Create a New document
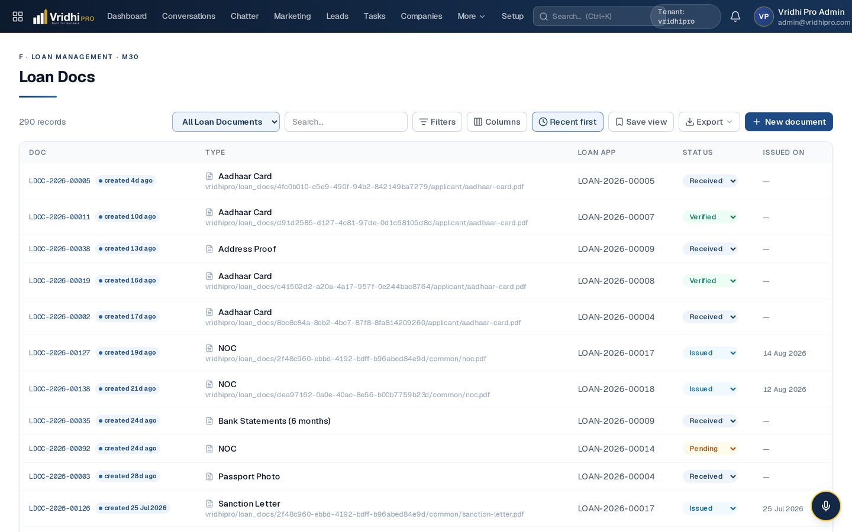Image resolution: width=852 pixels, height=532 pixels. pos(789,122)
